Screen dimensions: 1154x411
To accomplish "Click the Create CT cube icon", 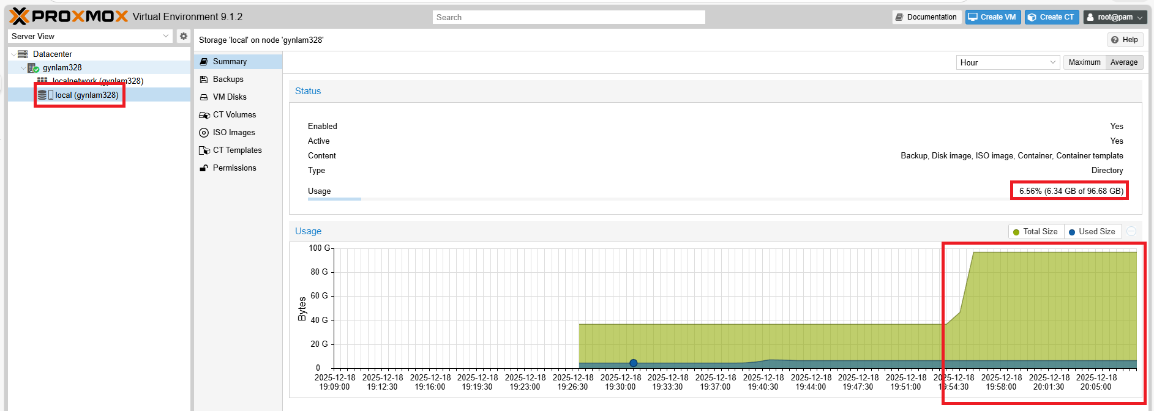I will tap(1032, 17).
